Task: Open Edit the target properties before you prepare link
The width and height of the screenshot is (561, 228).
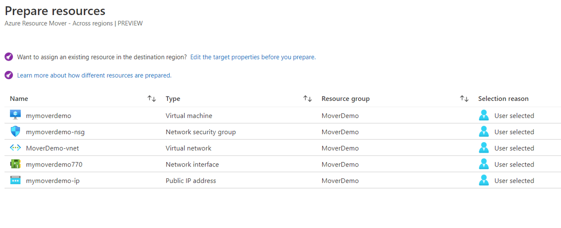Action: pos(253,57)
